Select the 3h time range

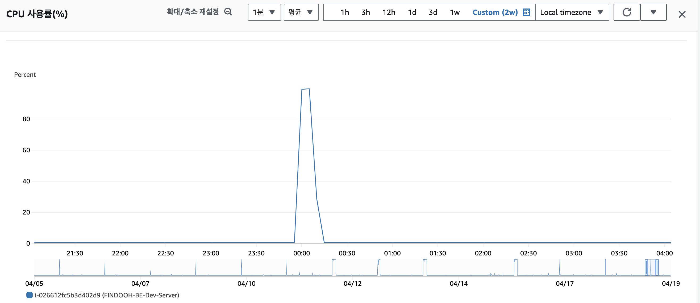[x=365, y=12]
